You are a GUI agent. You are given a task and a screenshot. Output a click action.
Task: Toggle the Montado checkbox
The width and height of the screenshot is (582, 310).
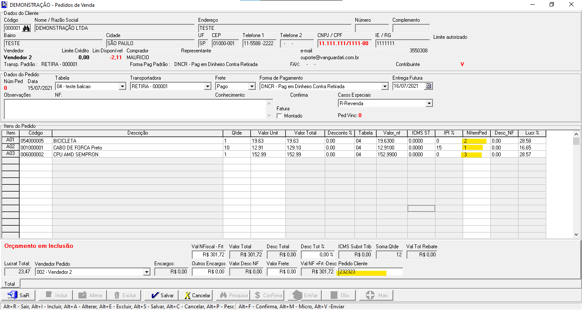(279, 116)
